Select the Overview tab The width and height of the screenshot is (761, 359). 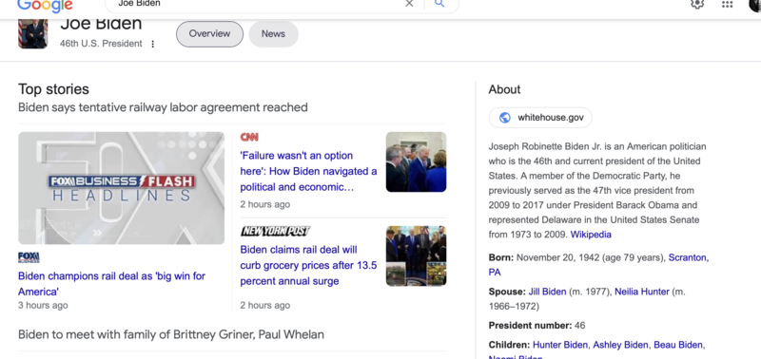[209, 34]
